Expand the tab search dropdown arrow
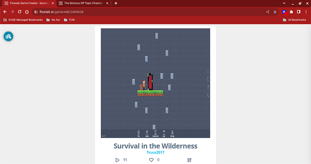Viewport: 311px width, 164px height. 284,3
